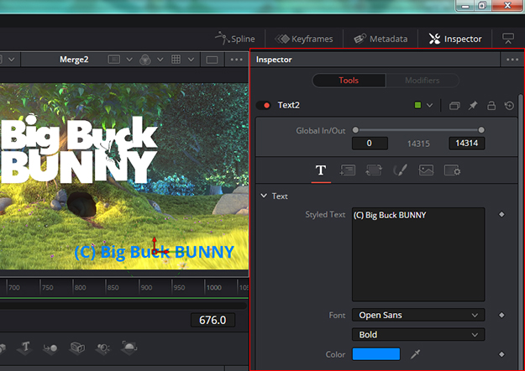The width and height of the screenshot is (525, 371).
Task: Select the Tools tab in Inspector
Action: (x=349, y=81)
